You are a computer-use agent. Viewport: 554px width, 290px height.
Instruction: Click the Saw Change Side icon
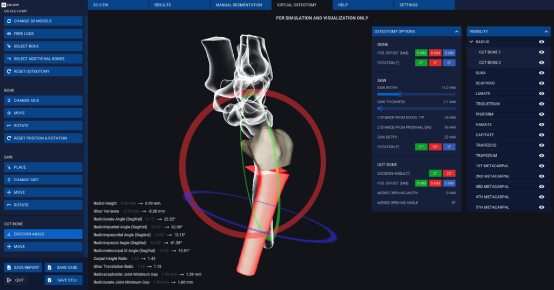(x=9, y=180)
